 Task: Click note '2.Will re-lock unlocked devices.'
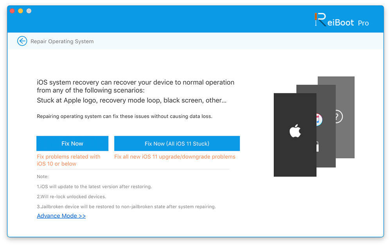[72, 196]
